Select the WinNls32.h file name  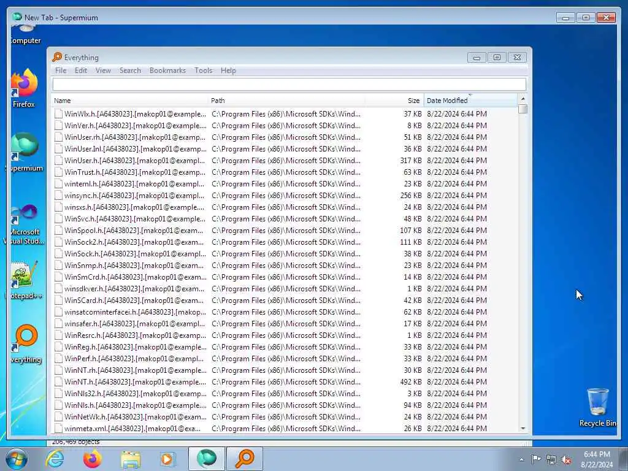136,393
